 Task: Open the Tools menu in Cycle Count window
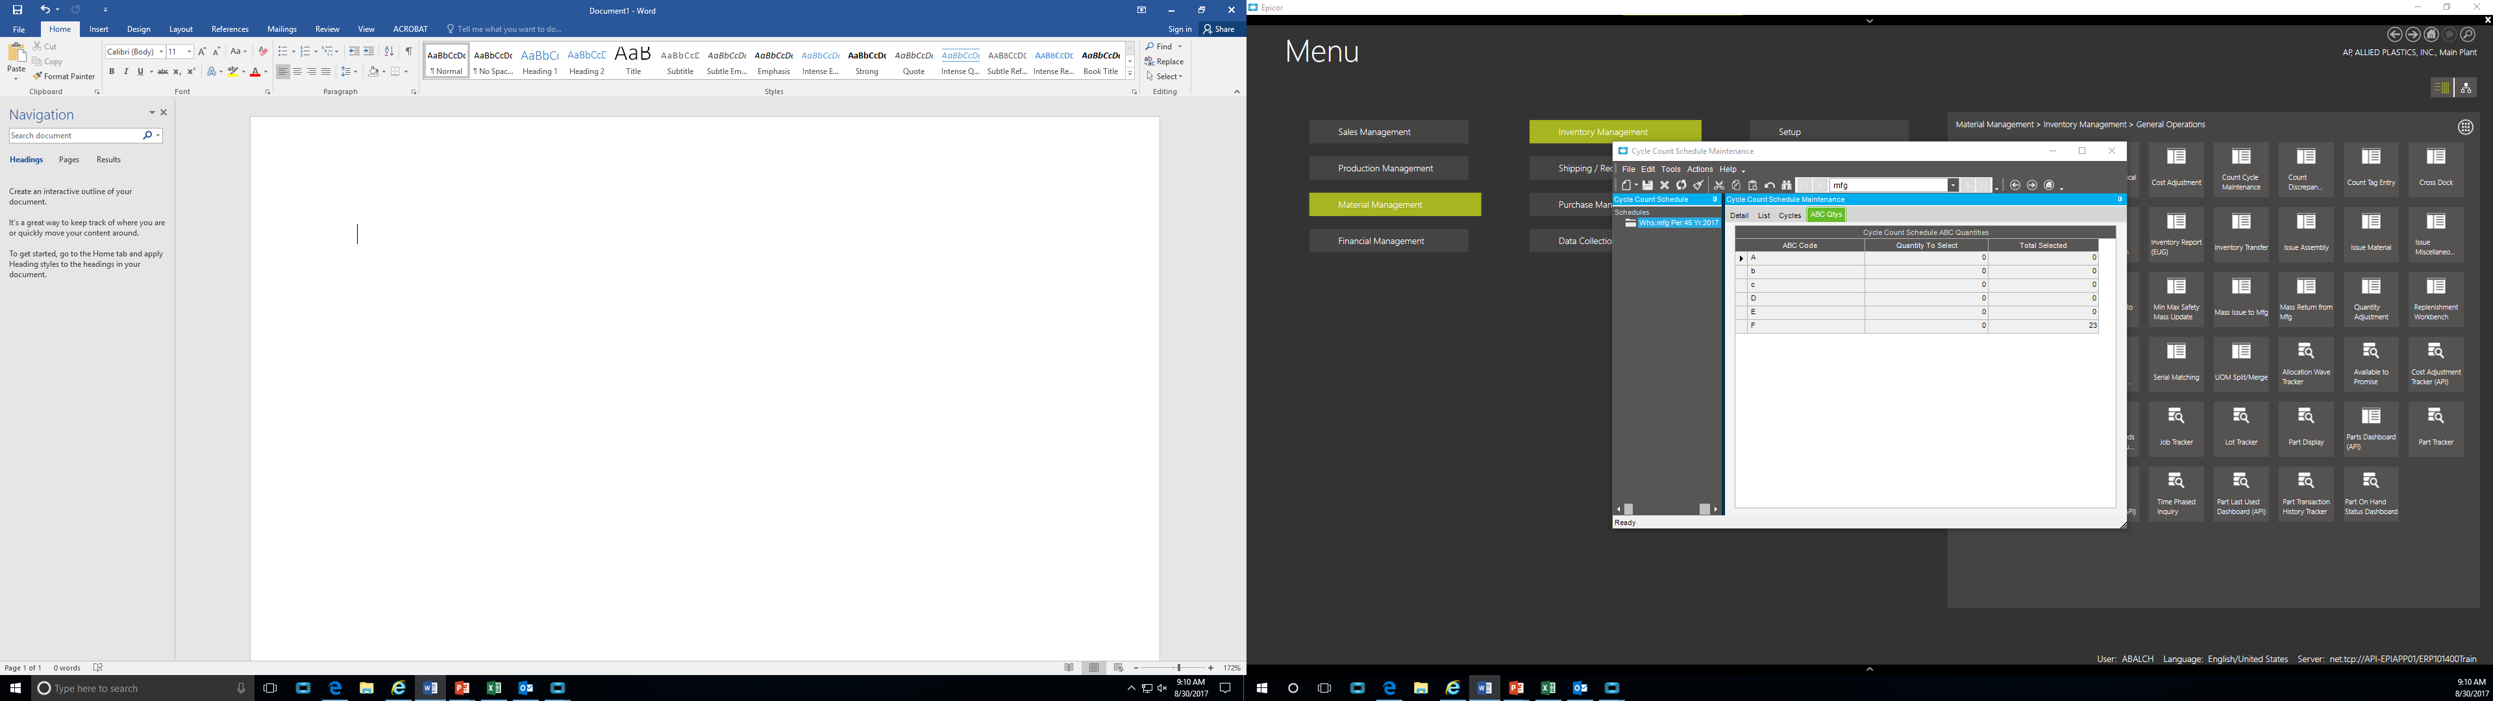[1670, 169]
